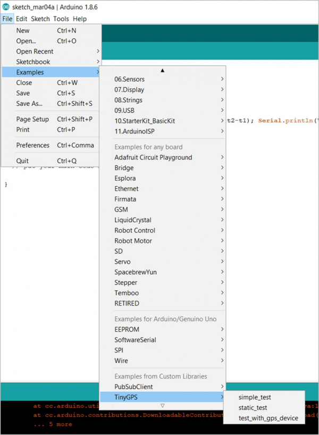The image size is (319, 435).
Task: Click Preferences in the File menu
Action: (x=33, y=145)
